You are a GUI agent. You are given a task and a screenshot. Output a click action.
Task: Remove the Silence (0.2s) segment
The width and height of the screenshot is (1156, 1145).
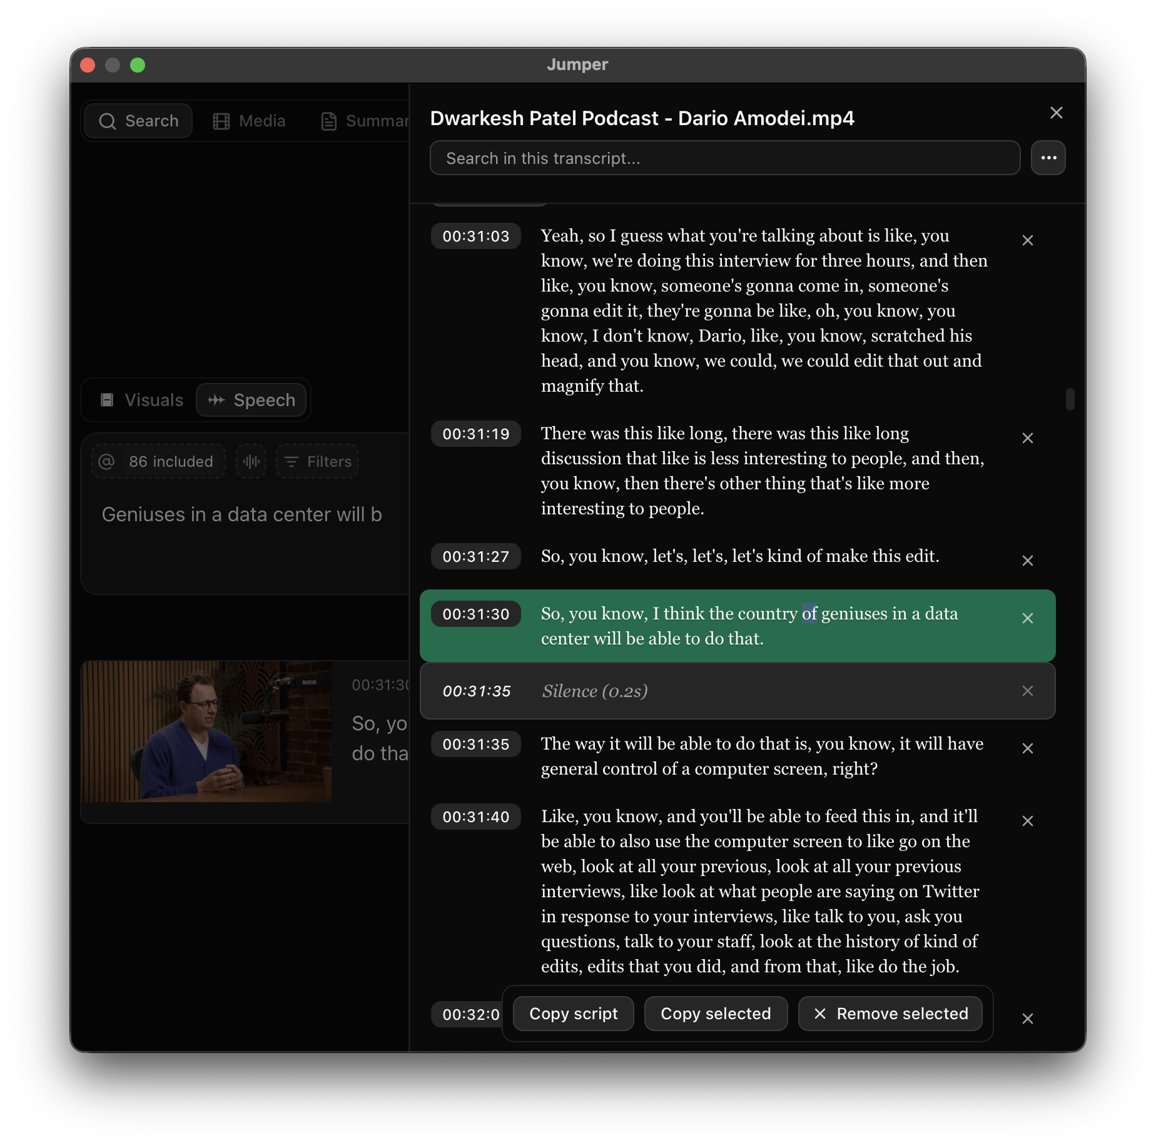coord(1027,691)
